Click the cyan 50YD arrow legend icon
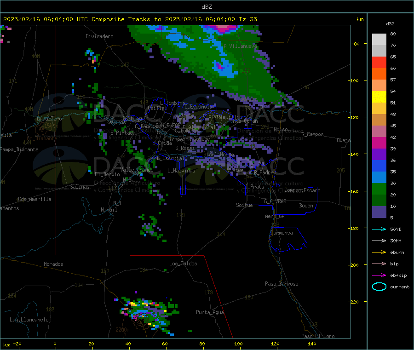 (x=379, y=229)
